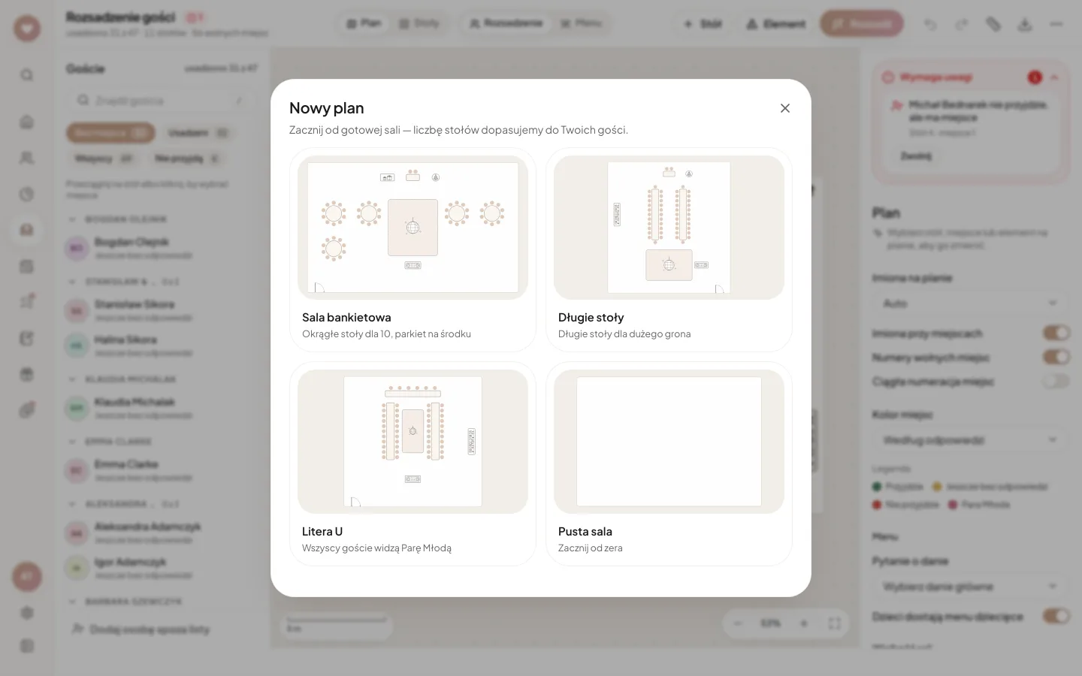Toggle Imiona przy miejscach switch
The height and width of the screenshot is (676, 1082).
(x=1056, y=333)
